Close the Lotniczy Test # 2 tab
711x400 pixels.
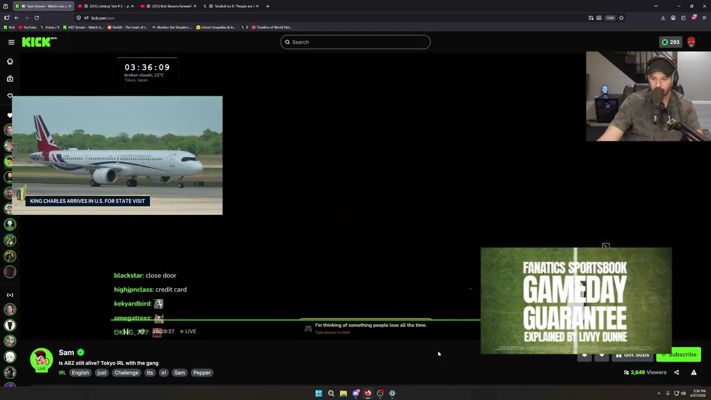pos(132,6)
